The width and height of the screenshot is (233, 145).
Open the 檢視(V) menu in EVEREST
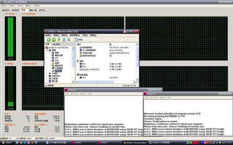56,35
